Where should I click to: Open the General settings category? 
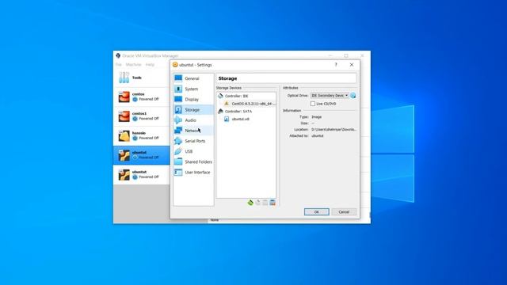[x=193, y=78]
